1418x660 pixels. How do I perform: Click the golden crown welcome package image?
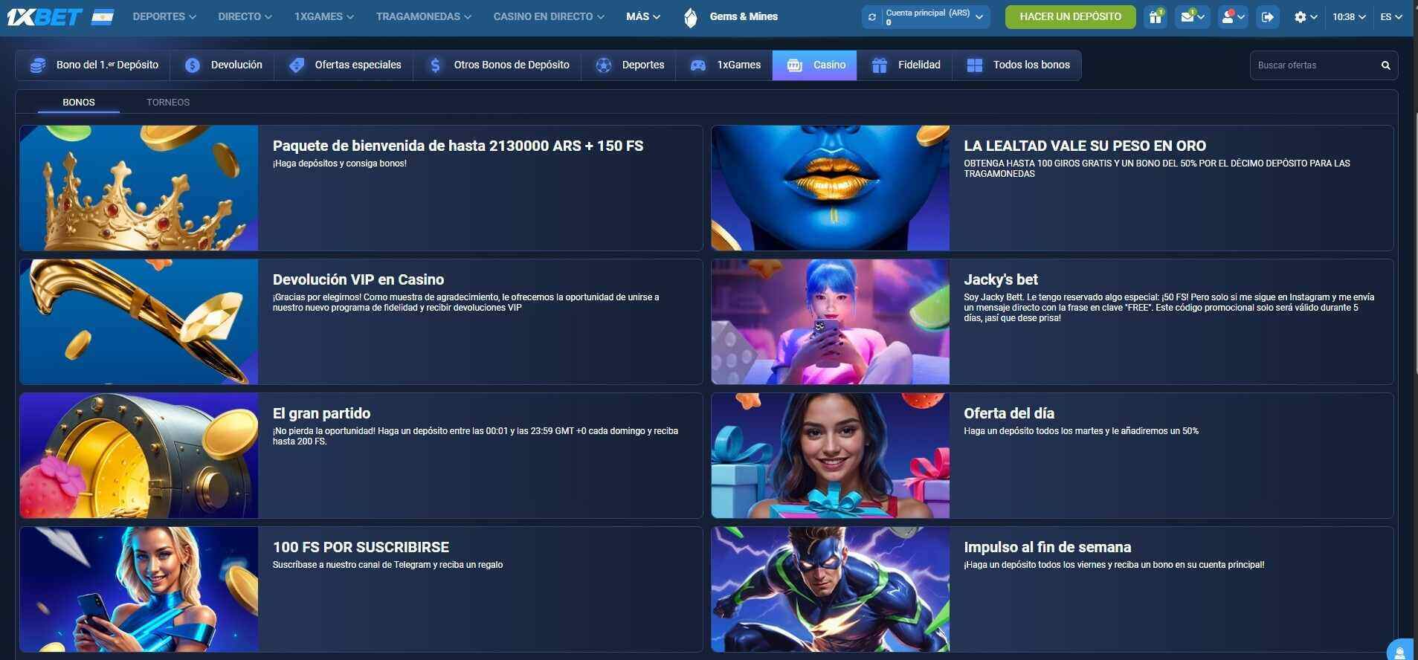[139, 188]
